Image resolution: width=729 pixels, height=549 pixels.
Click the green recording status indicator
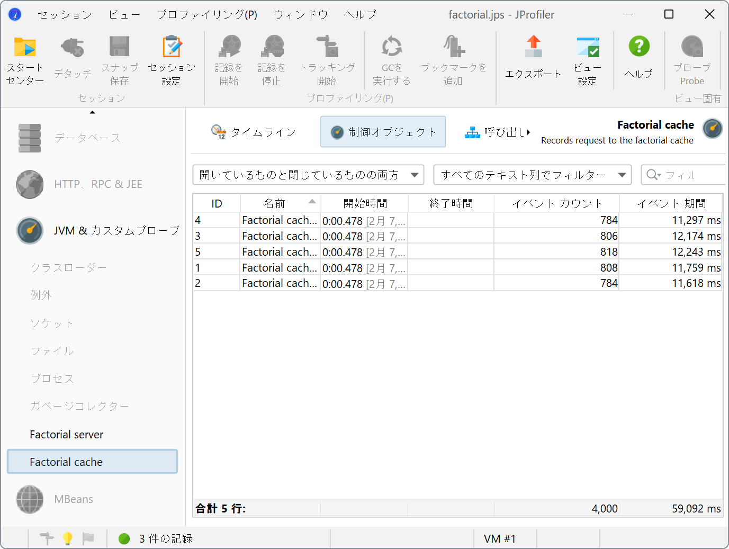(124, 538)
